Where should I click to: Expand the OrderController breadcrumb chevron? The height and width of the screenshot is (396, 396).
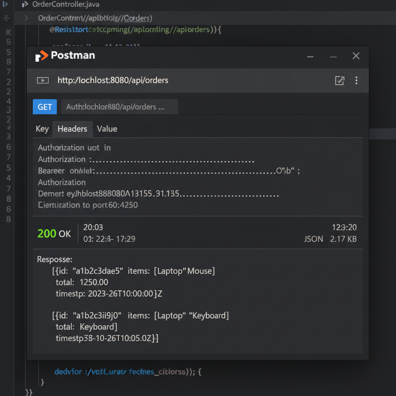[26, 18]
